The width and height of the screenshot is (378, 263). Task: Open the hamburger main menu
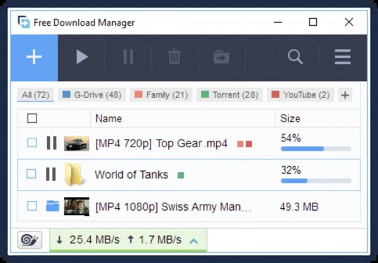click(343, 57)
